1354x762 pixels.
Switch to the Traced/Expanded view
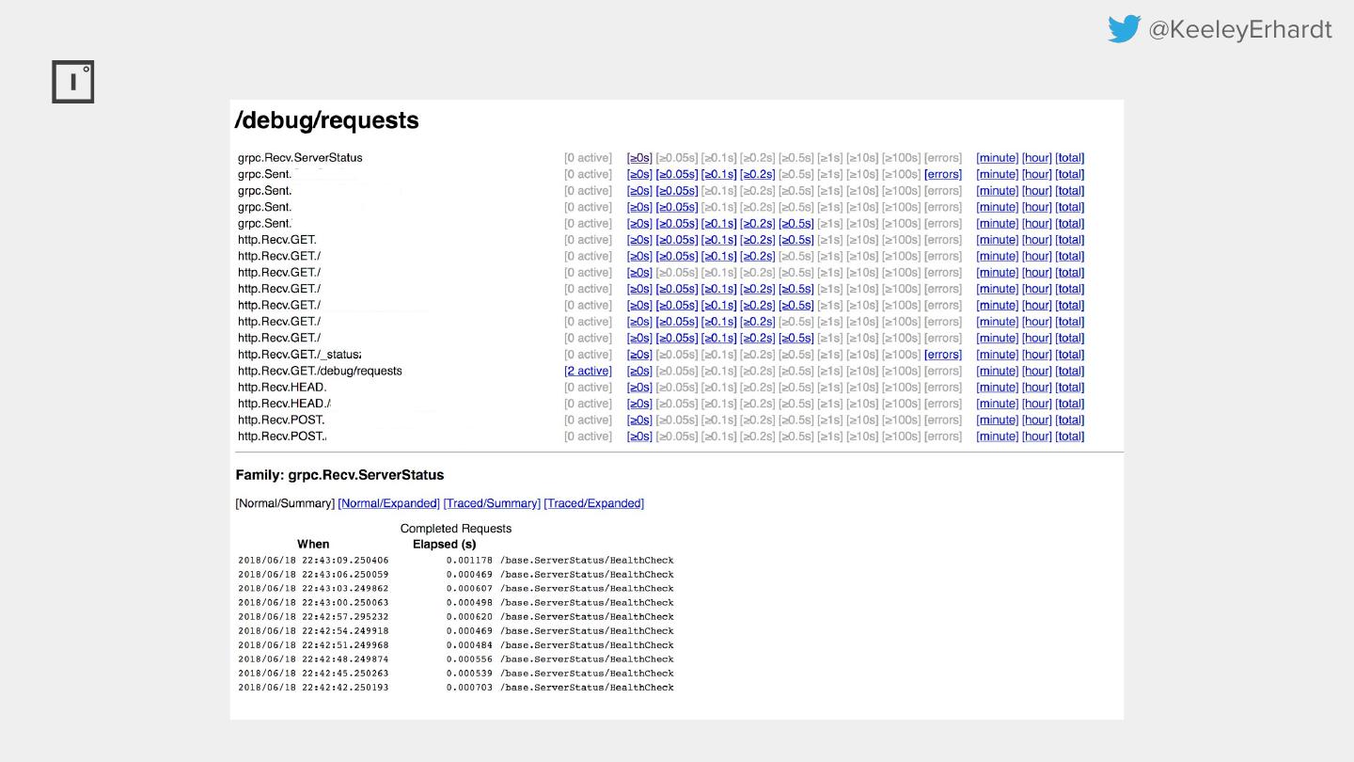pyautogui.click(x=594, y=503)
